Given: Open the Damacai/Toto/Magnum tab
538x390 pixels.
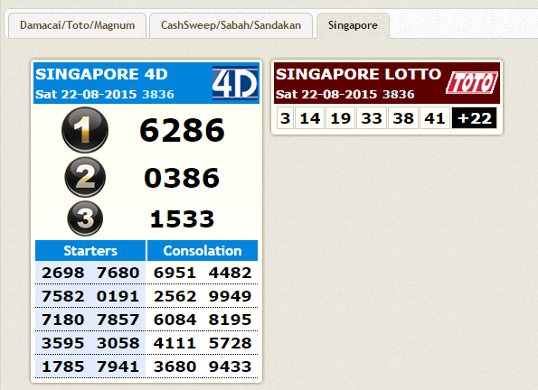Looking at the screenshot, I should coord(77,25).
